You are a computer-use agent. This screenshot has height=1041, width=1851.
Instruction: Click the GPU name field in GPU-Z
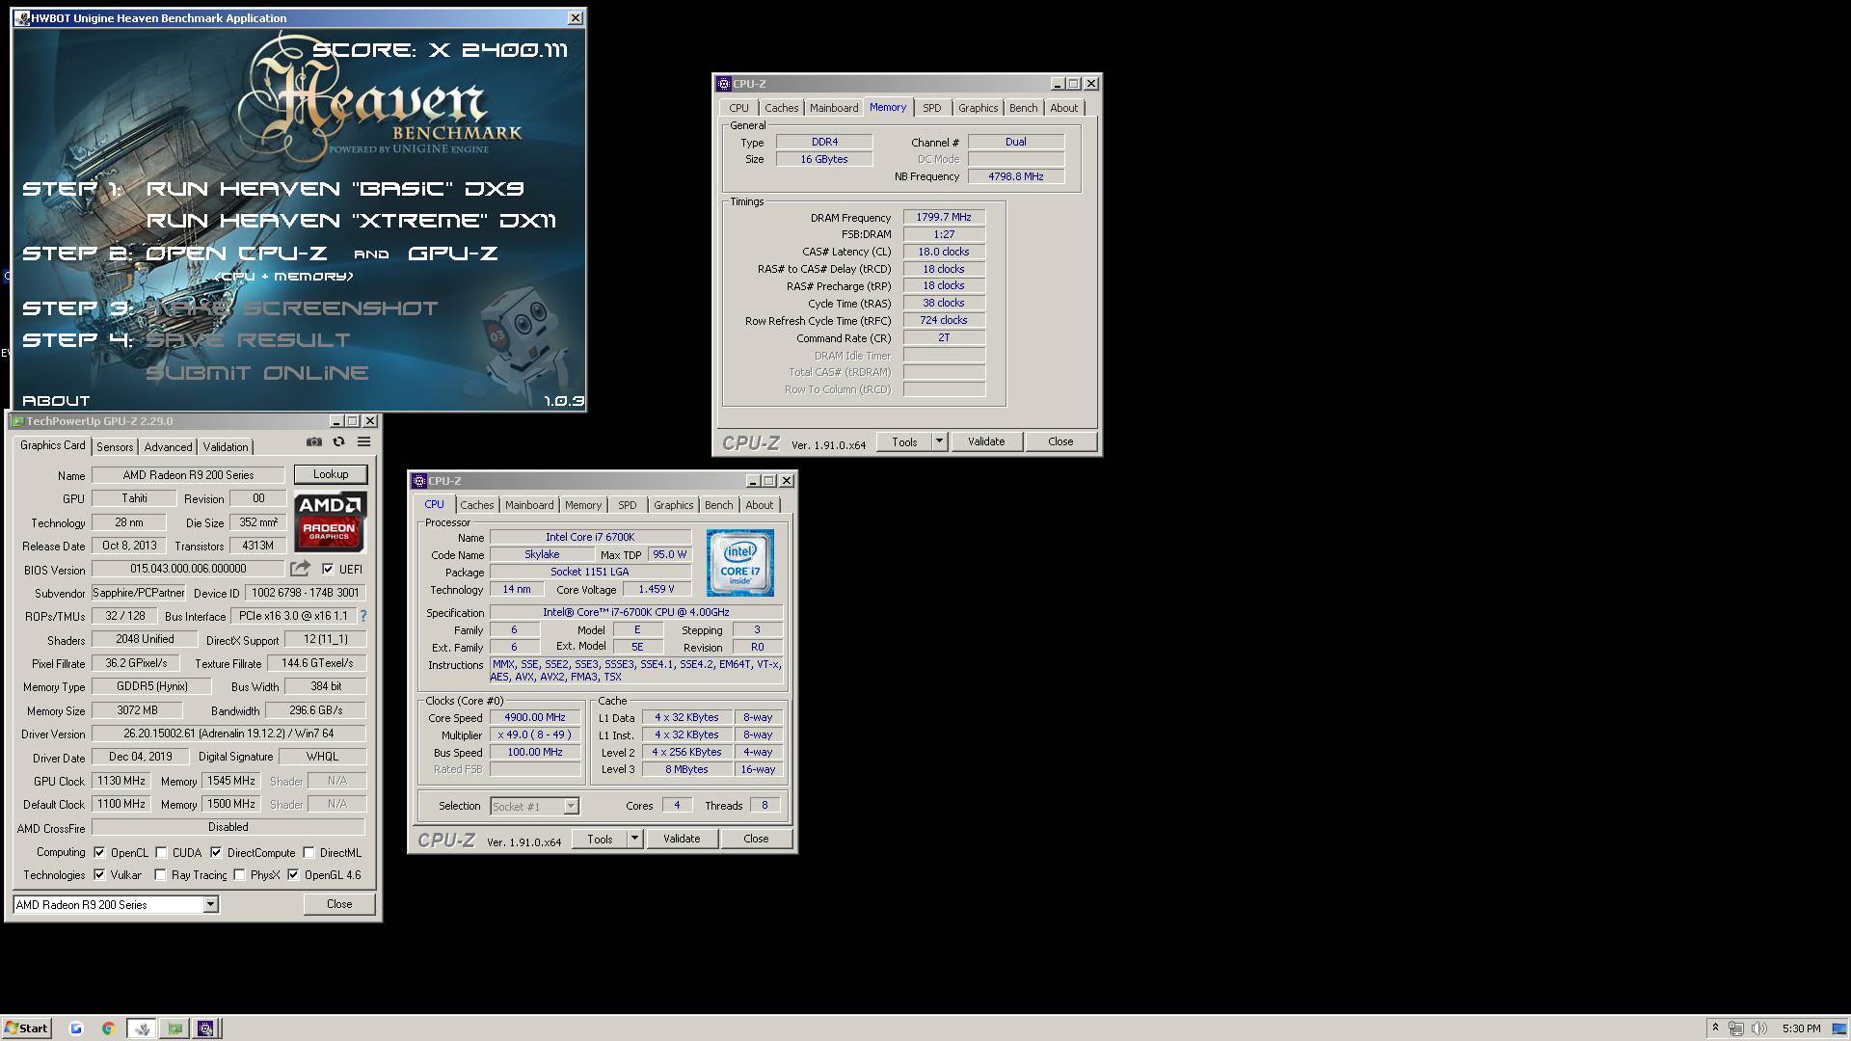pyautogui.click(x=188, y=475)
